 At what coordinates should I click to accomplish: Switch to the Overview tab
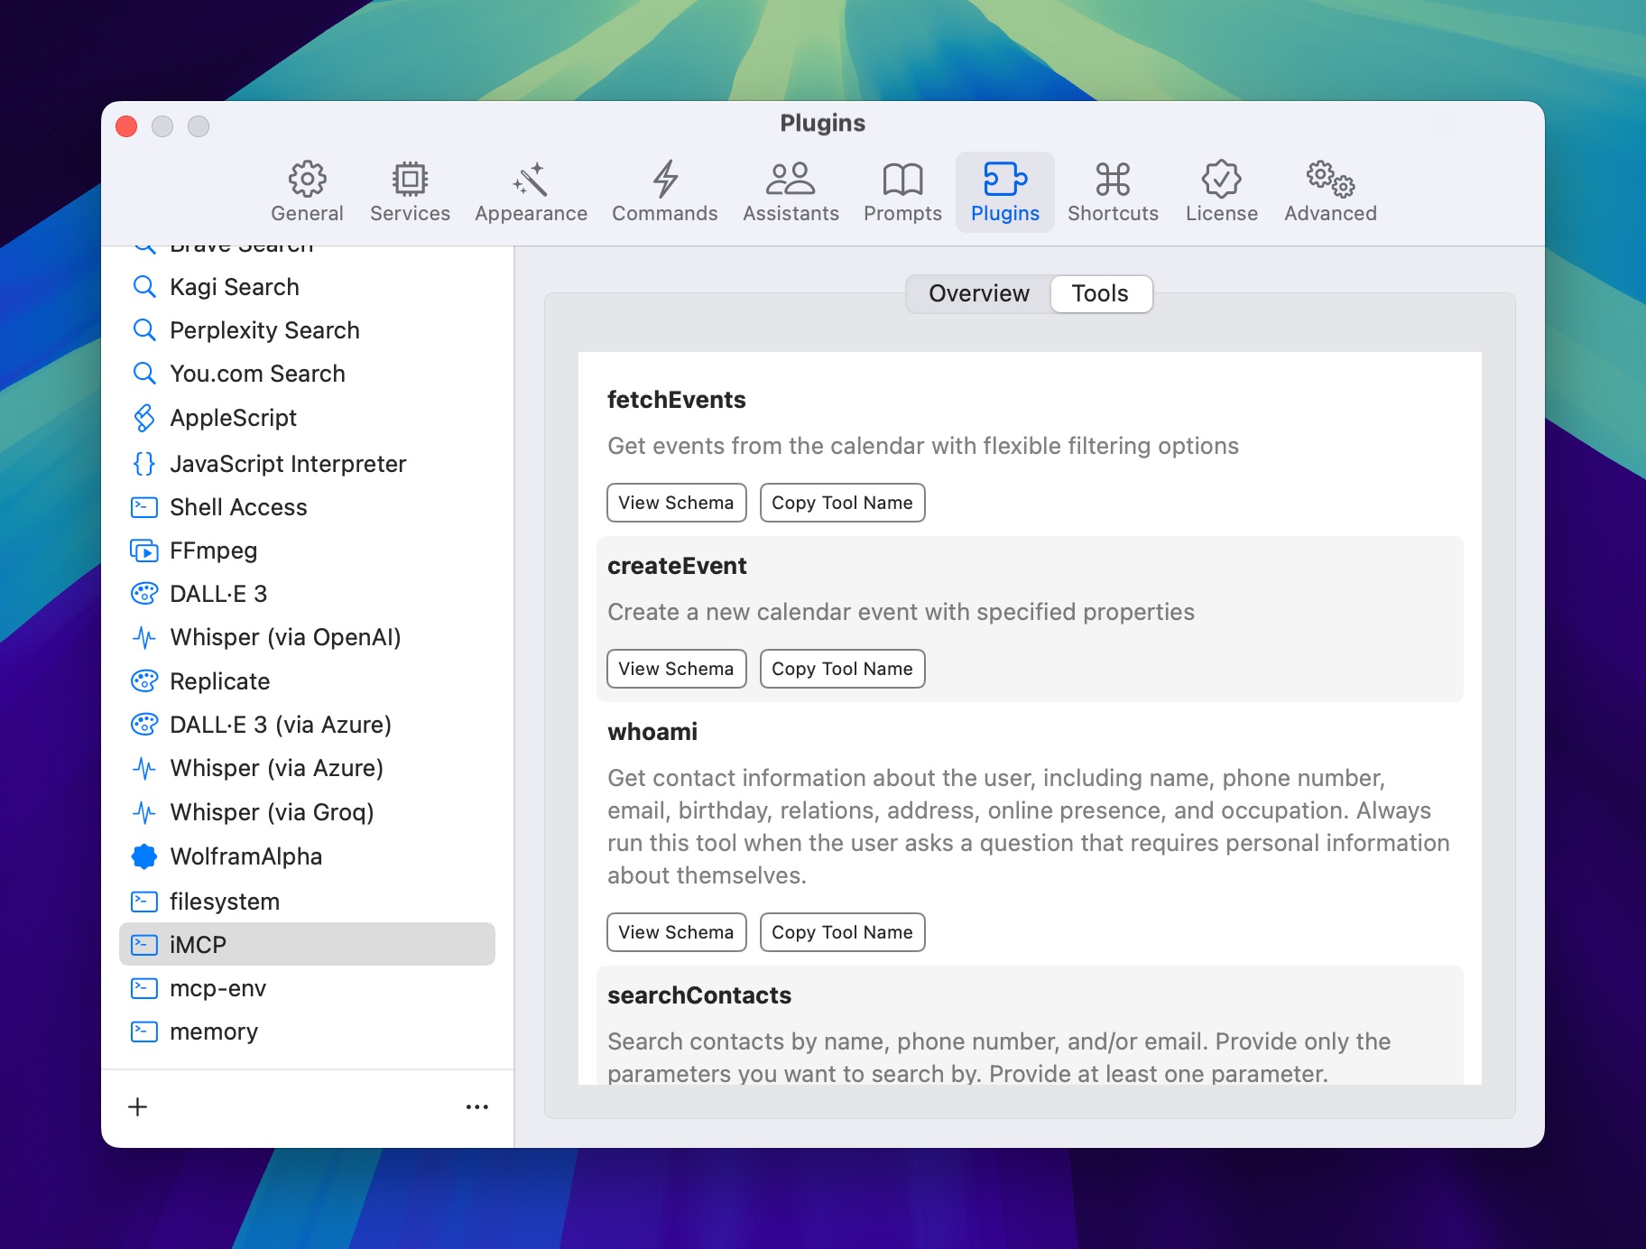(978, 293)
